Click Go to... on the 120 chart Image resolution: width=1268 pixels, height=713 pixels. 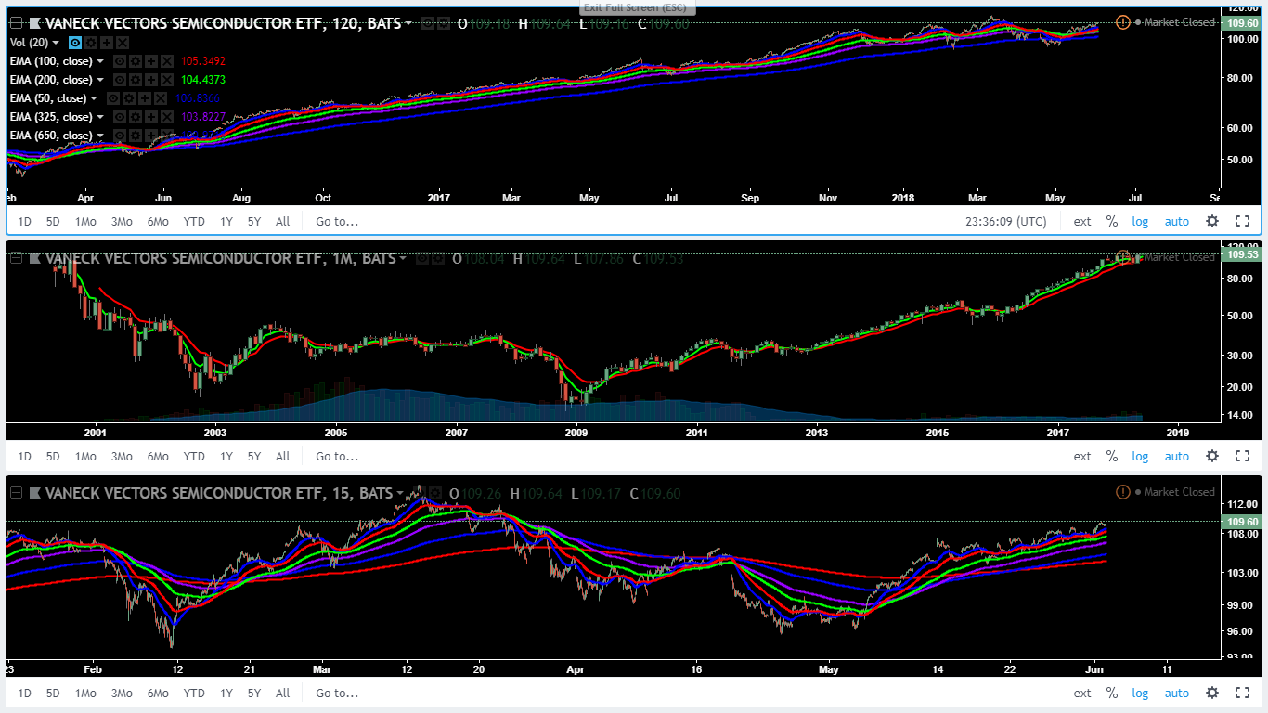[x=337, y=221]
